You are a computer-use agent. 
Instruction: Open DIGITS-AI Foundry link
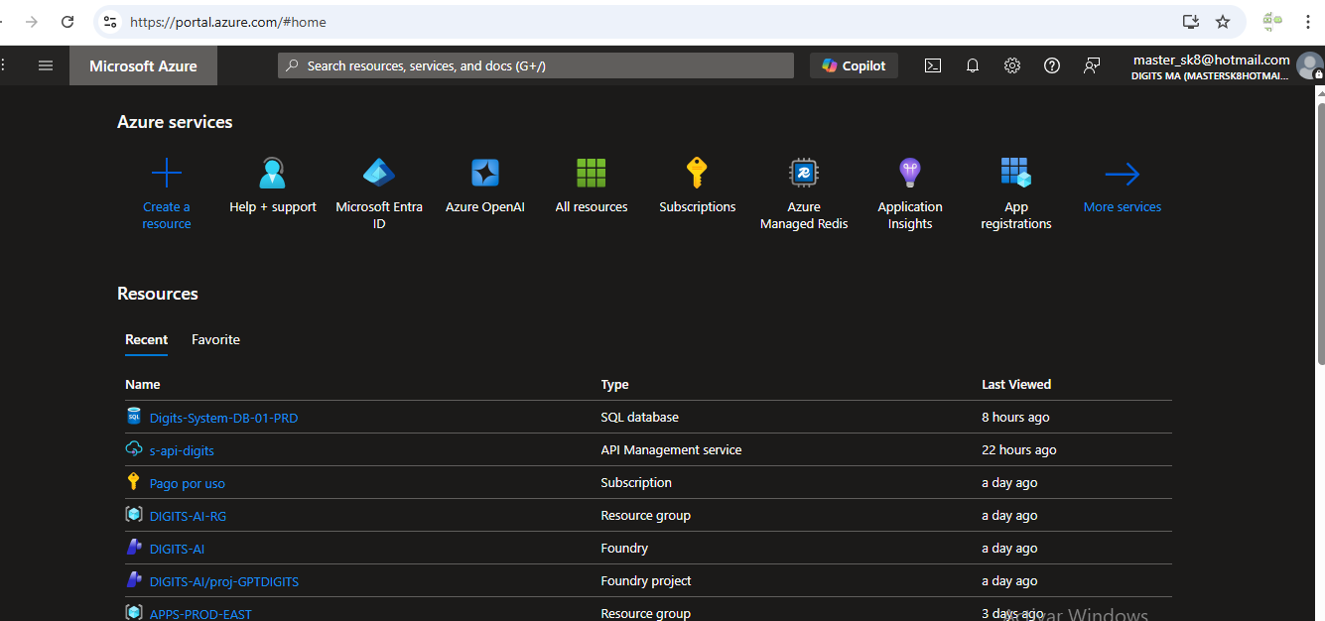coord(177,549)
